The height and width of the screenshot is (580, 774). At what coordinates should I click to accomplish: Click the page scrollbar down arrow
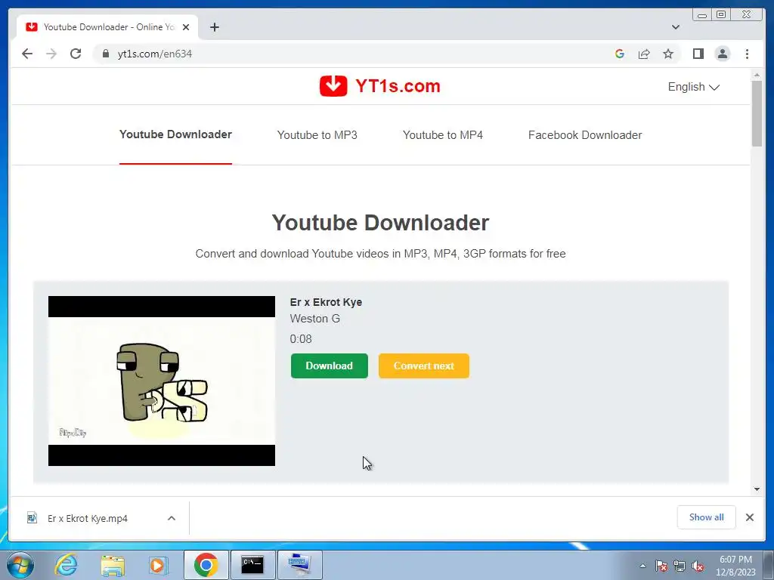(x=757, y=489)
